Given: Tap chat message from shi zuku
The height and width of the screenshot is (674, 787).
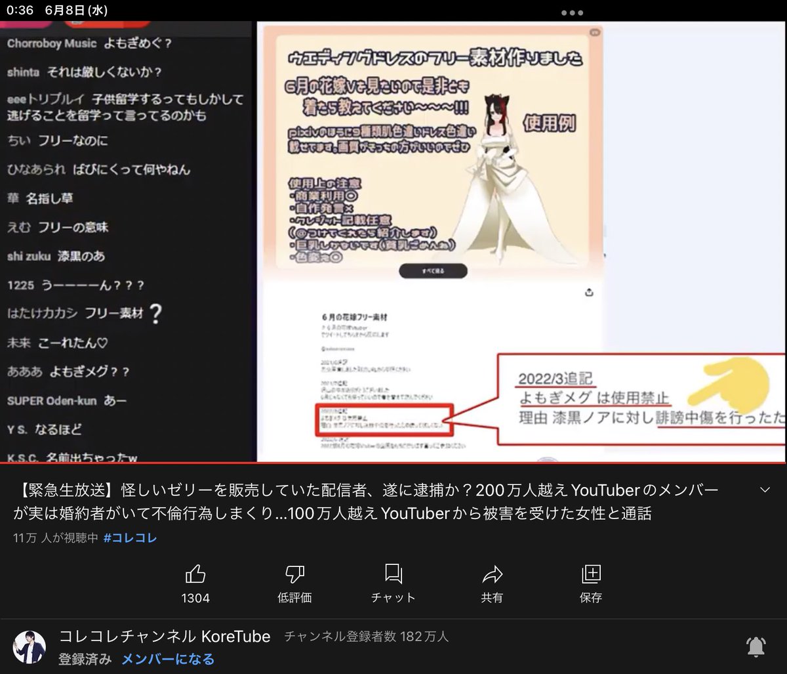Looking at the screenshot, I should coord(56,256).
